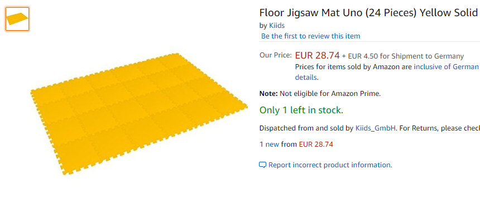The width and height of the screenshot is (480, 222).
Task: Click the product title Floor Jigsaw Mat Uno
Action: 368,13
